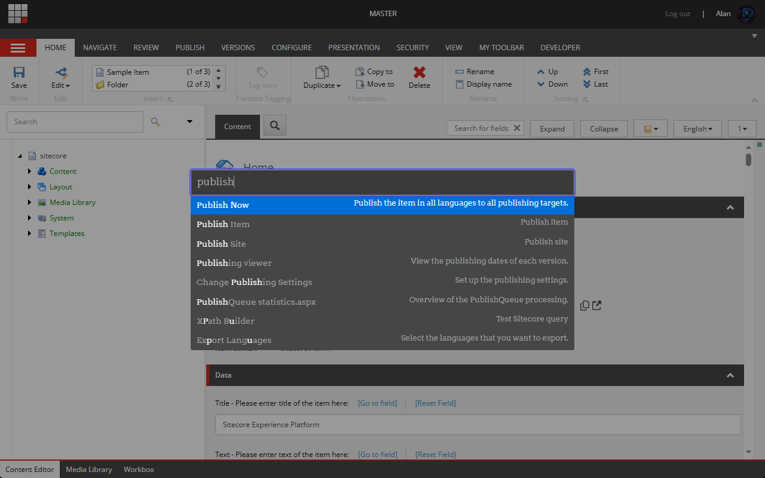Move item Down in sorting
Viewport: 765px width, 478px height.
pos(552,84)
